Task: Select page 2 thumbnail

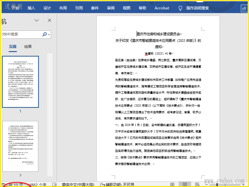Action: (20, 146)
